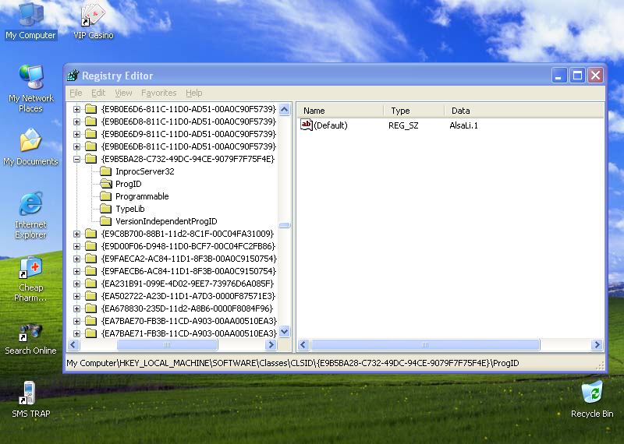The width and height of the screenshot is (624, 444).
Task: Click the tree pane scroll right arrow
Action: point(271,344)
